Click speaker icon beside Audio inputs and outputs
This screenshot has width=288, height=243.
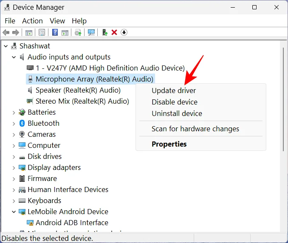pos(22,57)
